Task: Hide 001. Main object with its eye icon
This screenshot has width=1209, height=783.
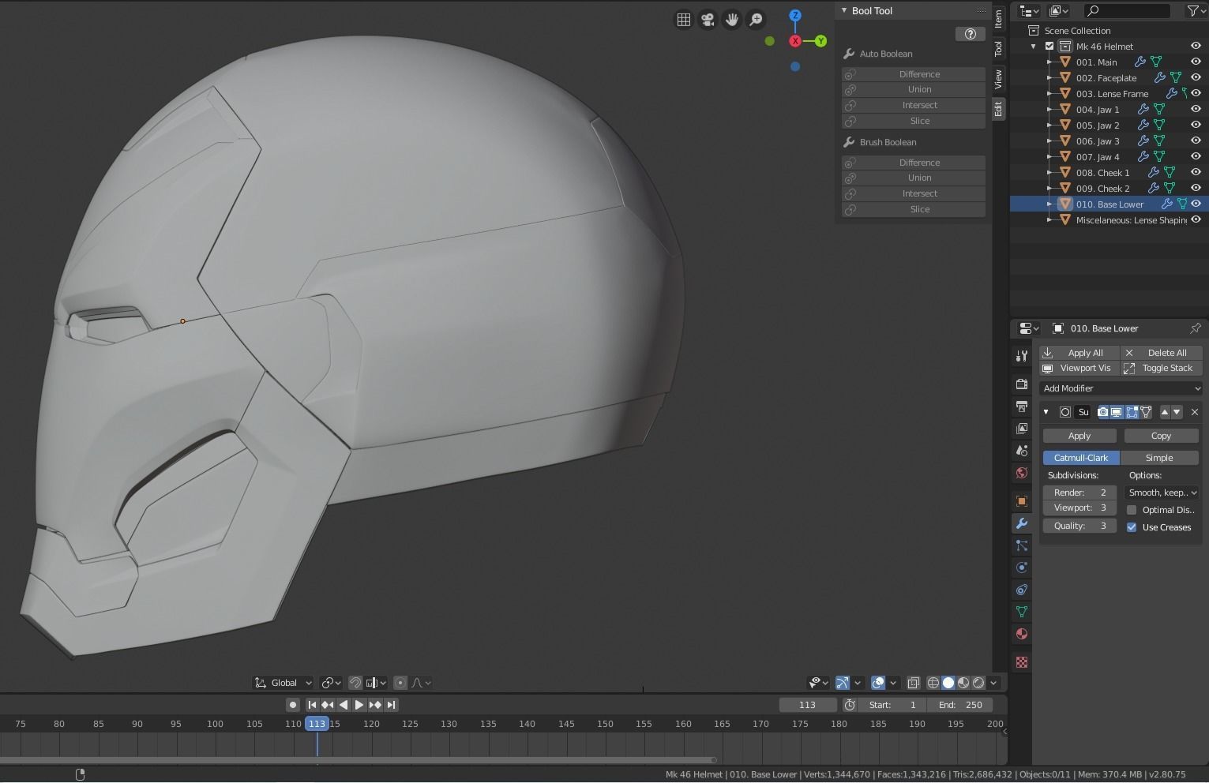Action: click(1196, 62)
